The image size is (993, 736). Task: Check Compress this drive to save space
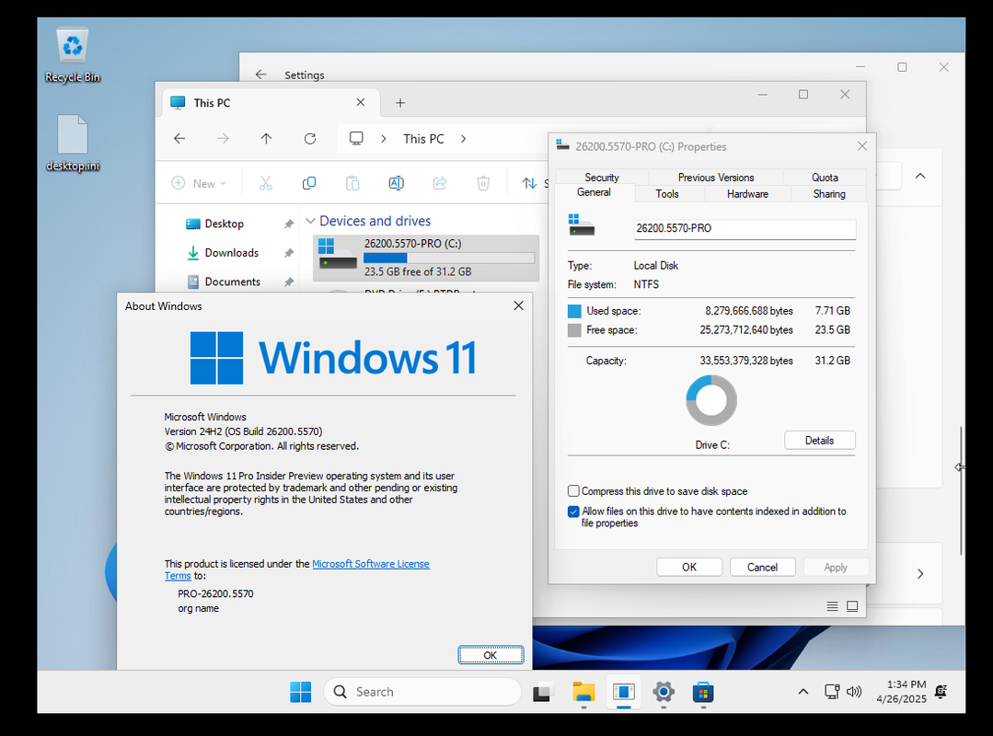coord(573,491)
